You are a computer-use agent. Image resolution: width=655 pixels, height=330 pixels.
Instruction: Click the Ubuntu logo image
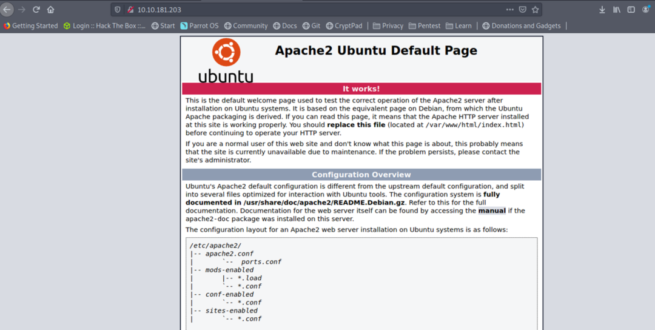tap(226, 60)
